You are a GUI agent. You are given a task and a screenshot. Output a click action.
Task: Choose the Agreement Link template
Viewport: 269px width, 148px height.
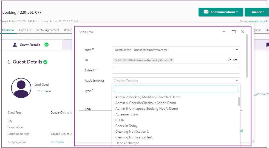(x=127, y=114)
